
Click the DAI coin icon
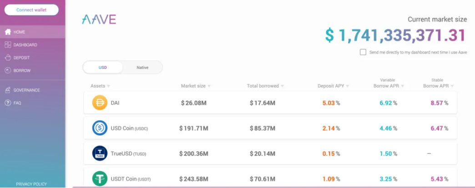pyautogui.click(x=100, y=103)
